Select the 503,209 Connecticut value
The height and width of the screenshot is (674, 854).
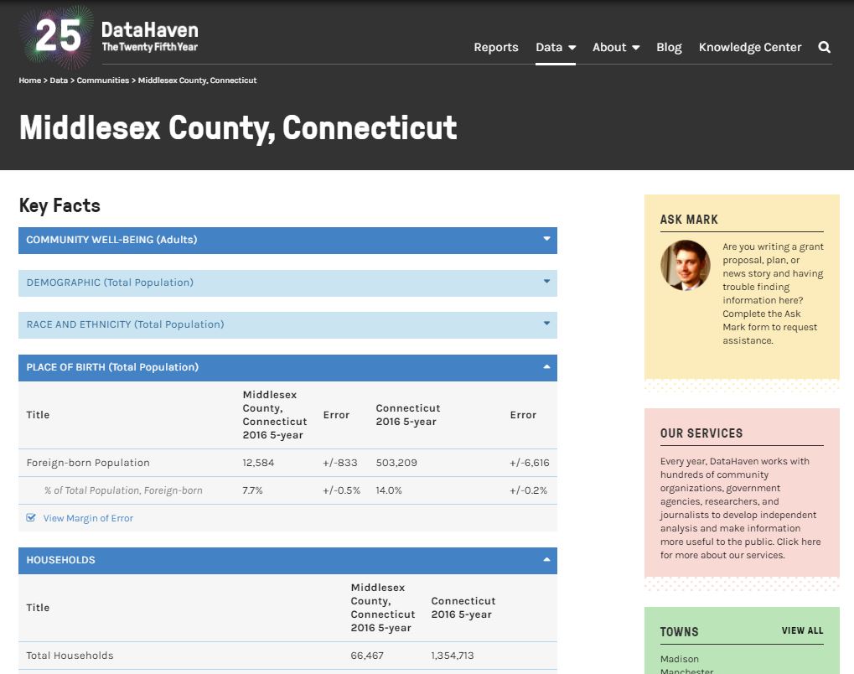[396, 463]
